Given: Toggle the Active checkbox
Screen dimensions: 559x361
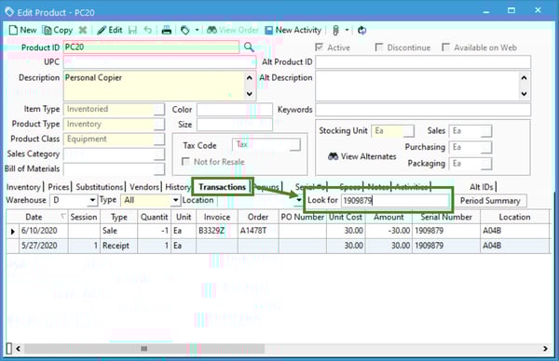Looking at the screenshot, I should 319,47.
